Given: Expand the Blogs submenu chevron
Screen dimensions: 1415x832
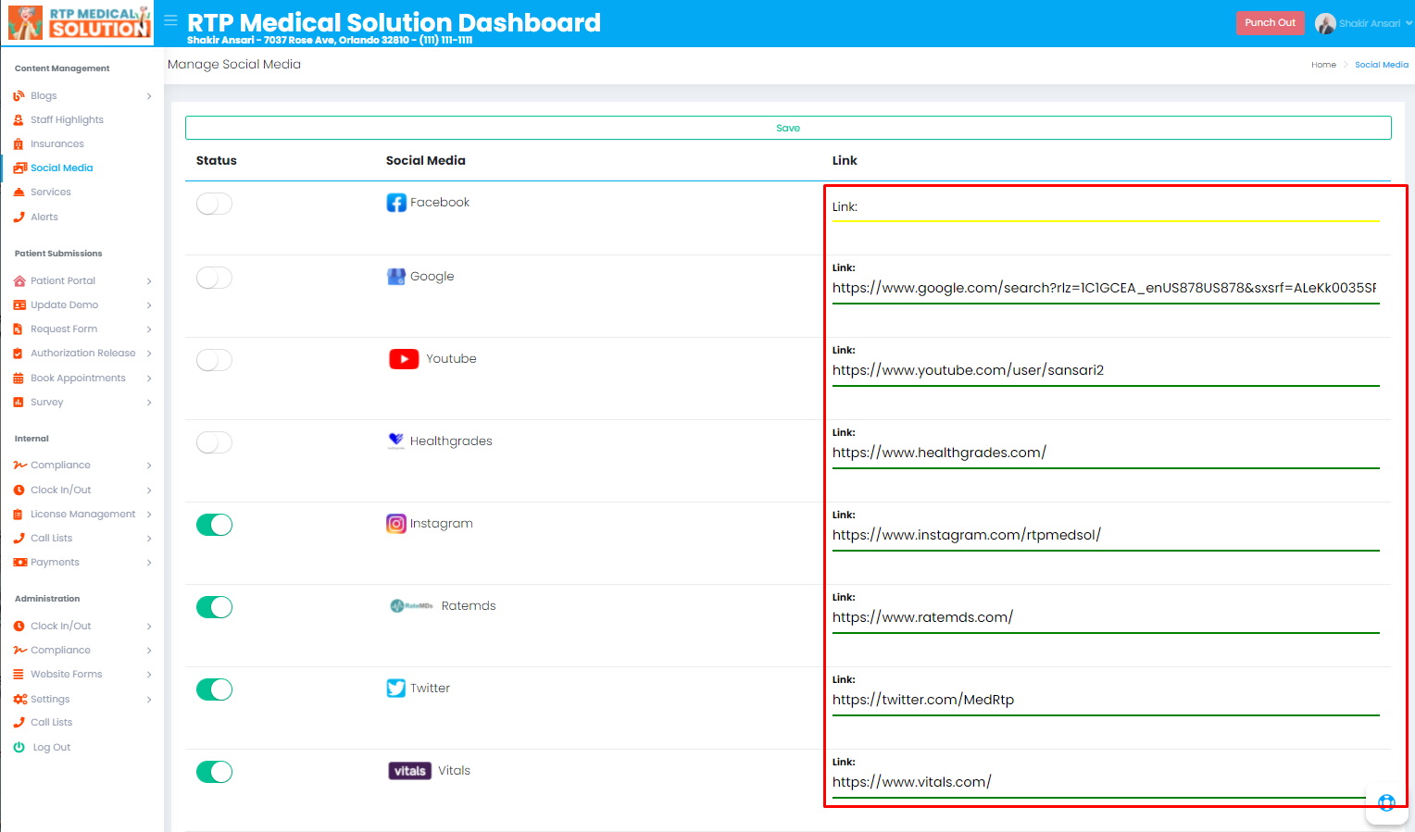Looking at the screenshot, I should tap(149, 96).
